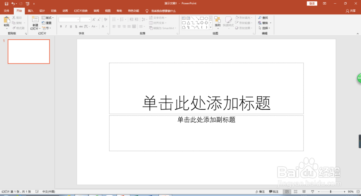Clear all text formatting
The height and width of the screenshot is (196, 361).
pos(106,19)
